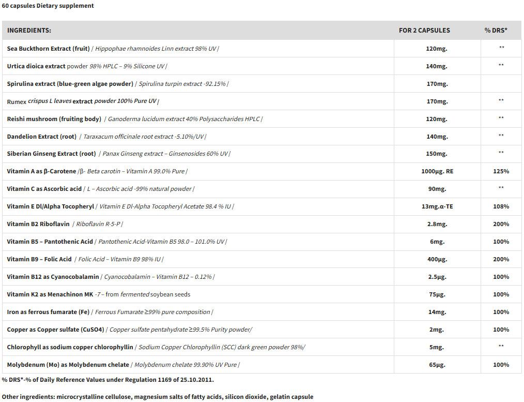
Task: Click the 125% DRS value
Action: [x=501, y=171]
